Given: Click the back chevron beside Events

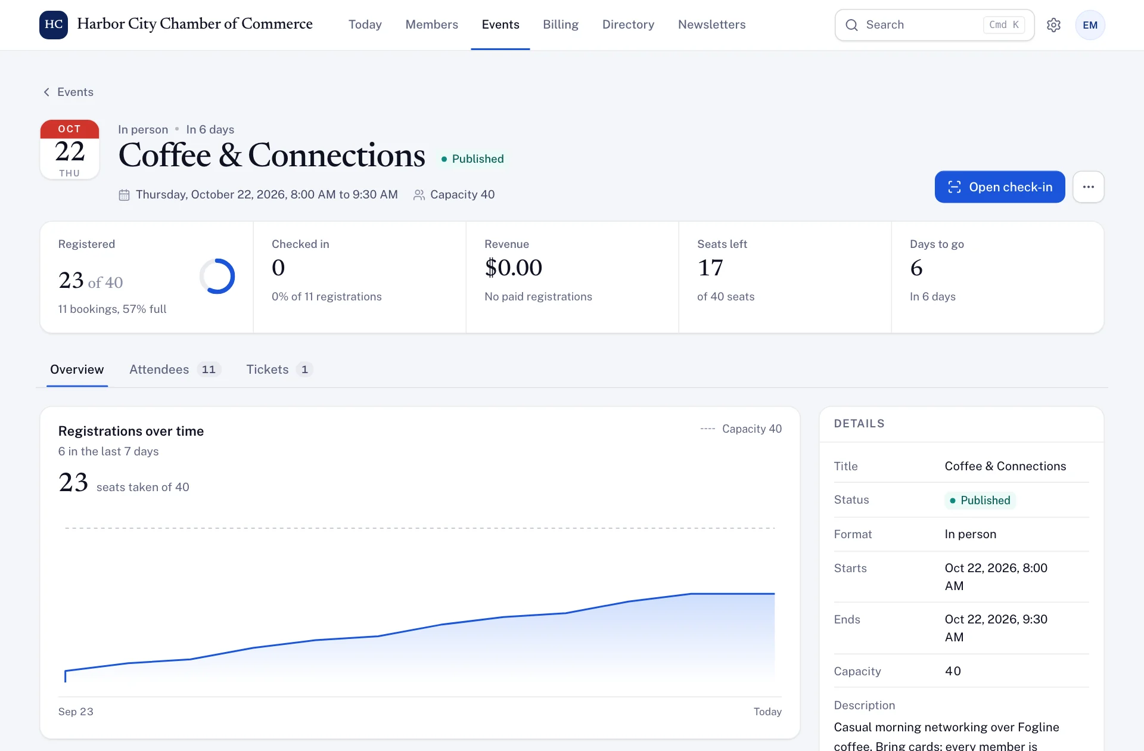Looking at the screenshot, I should pyautogui.click(x=46, y=92).
